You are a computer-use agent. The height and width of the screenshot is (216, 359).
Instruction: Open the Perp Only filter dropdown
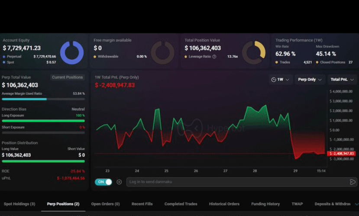pos(310,80)
